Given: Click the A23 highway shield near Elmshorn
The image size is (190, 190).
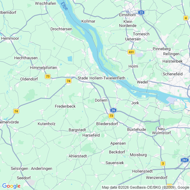Looking at the screenshot, I should point(141,12).
